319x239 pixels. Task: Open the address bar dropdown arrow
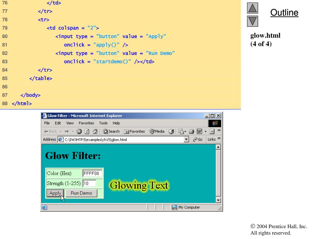click(186, 139)
